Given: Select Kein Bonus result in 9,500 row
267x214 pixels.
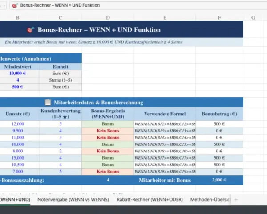Looking at the screenshot, I should click(x=108, y=131).
